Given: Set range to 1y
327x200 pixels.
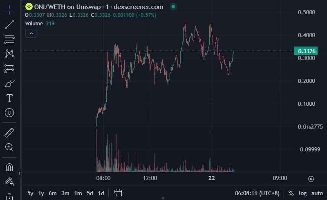Looking at the screenshot, I should click(41, 193).
